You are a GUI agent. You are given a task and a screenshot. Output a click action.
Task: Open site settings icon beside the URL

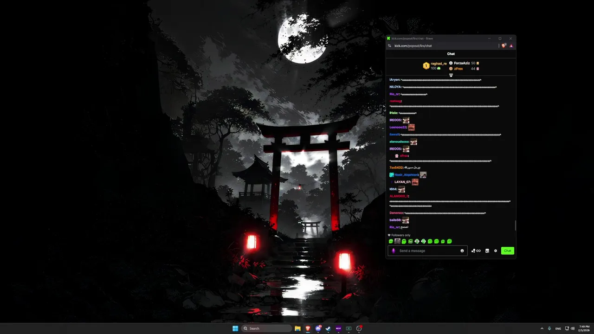pyautogui.click(x=390, y=45)
